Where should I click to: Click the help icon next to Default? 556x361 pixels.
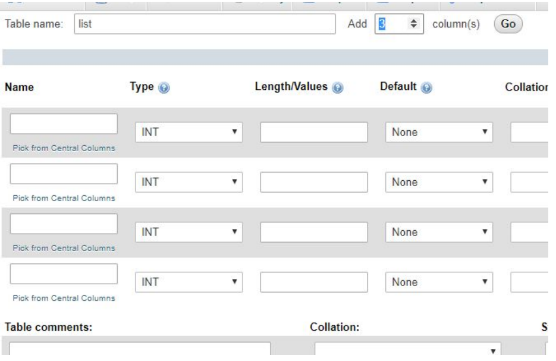[x=426, y=87]
